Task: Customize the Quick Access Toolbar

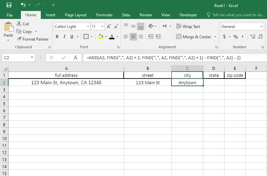Action: (x=53, y=5)
